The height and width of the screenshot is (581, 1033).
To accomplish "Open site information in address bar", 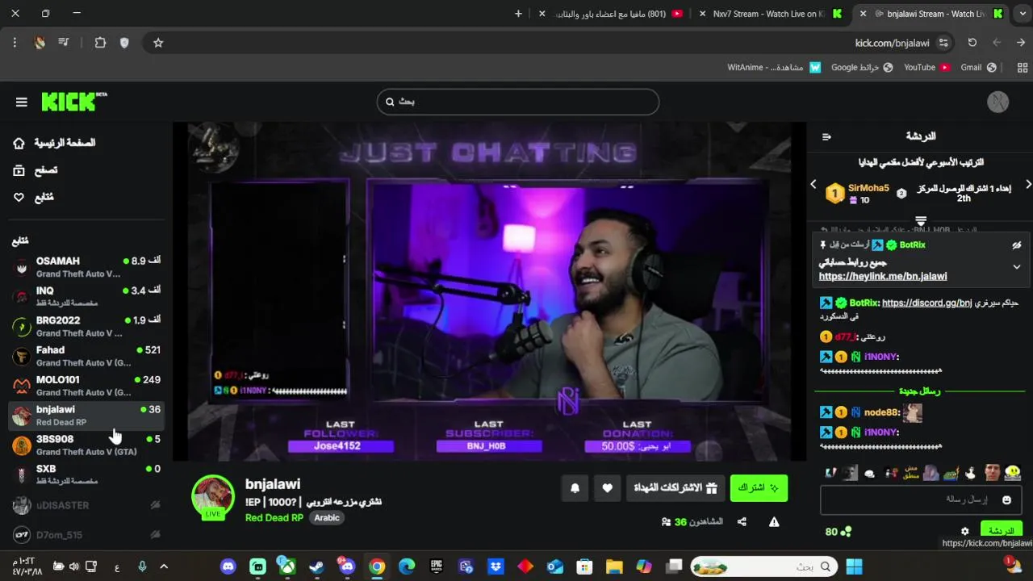I will [x=943, y=43].
